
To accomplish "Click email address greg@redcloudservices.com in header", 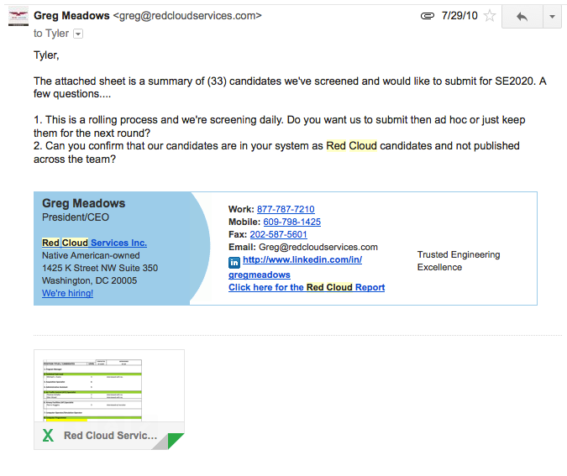I will [x=187, y=16].
